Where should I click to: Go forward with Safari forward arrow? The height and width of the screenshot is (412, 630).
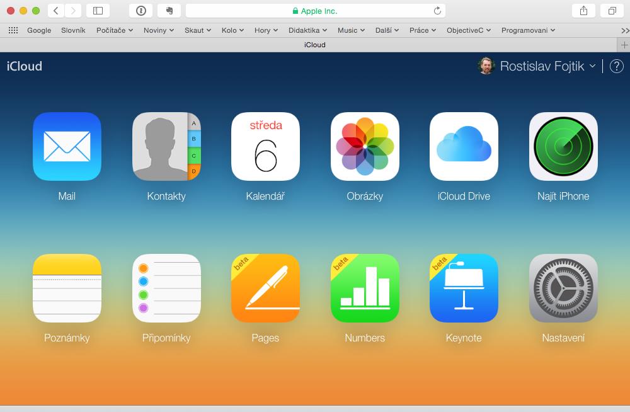[x=73, y=11]
